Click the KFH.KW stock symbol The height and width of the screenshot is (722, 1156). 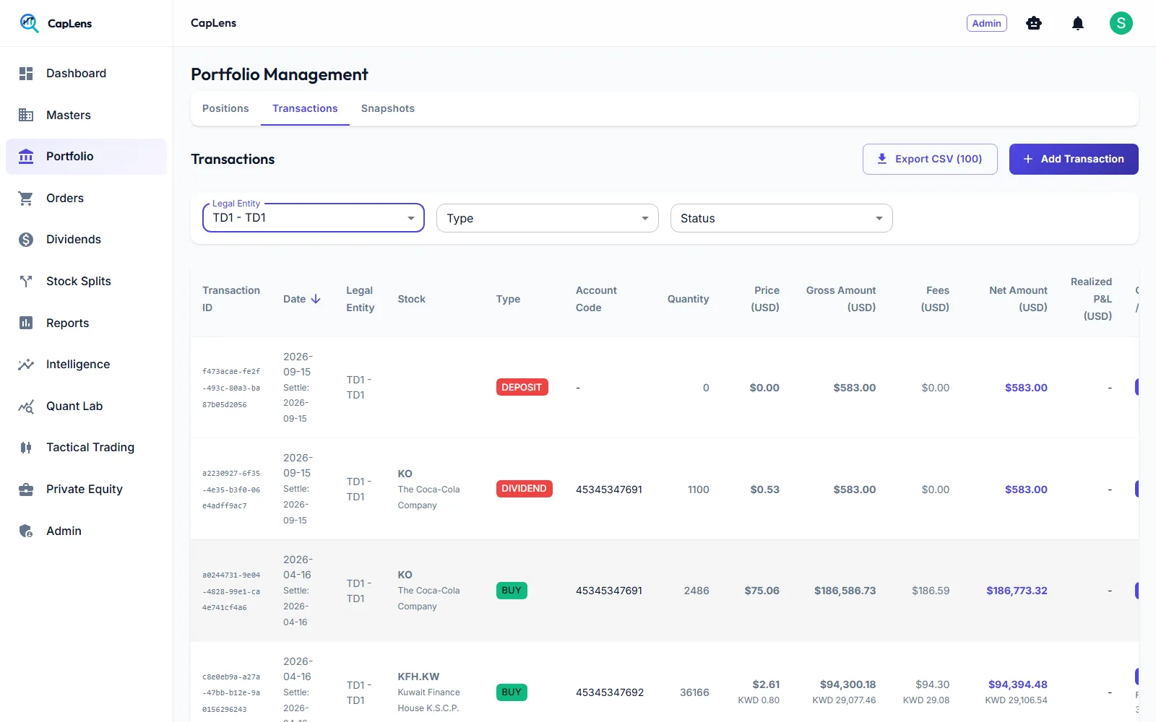pyautogui.click(x=418, y=677)
